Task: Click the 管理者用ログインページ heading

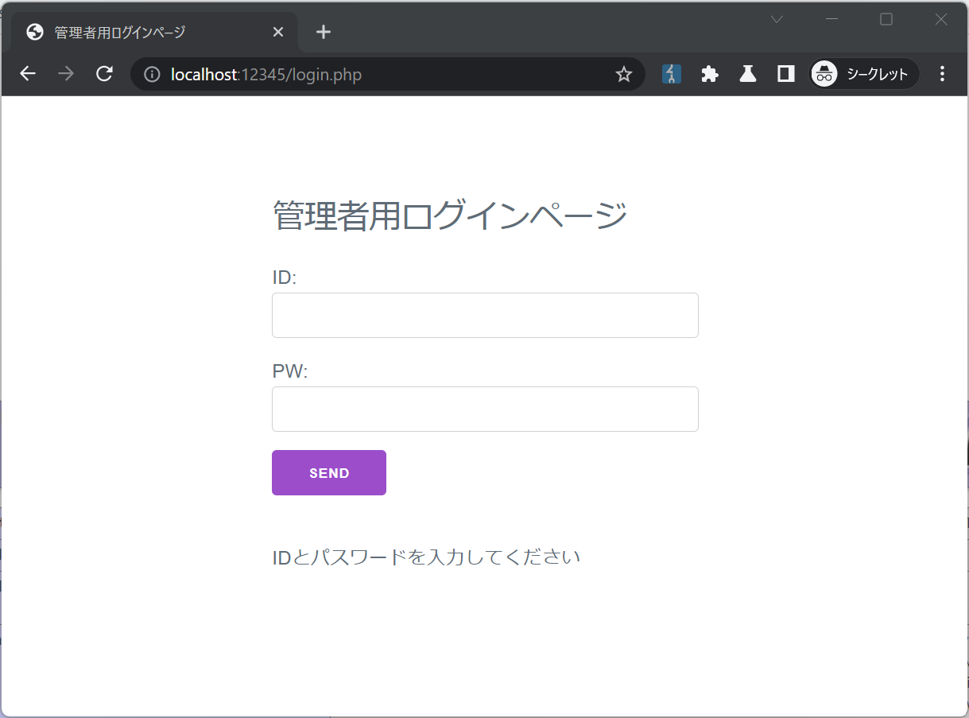Action: (x=450, y=215)
